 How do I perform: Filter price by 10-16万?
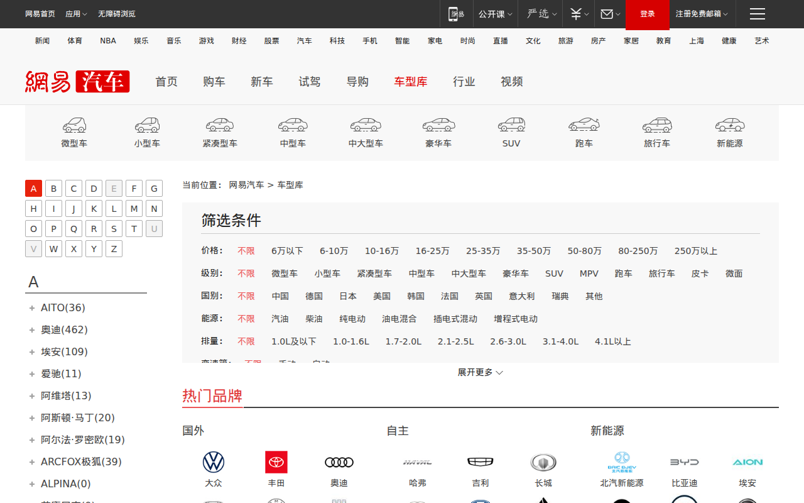tap(382, 251)
